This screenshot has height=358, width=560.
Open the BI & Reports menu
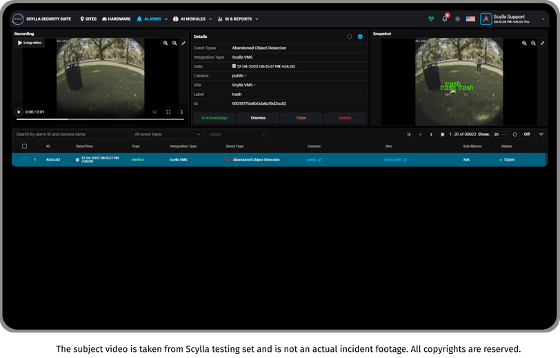click(x=238, y=19)
